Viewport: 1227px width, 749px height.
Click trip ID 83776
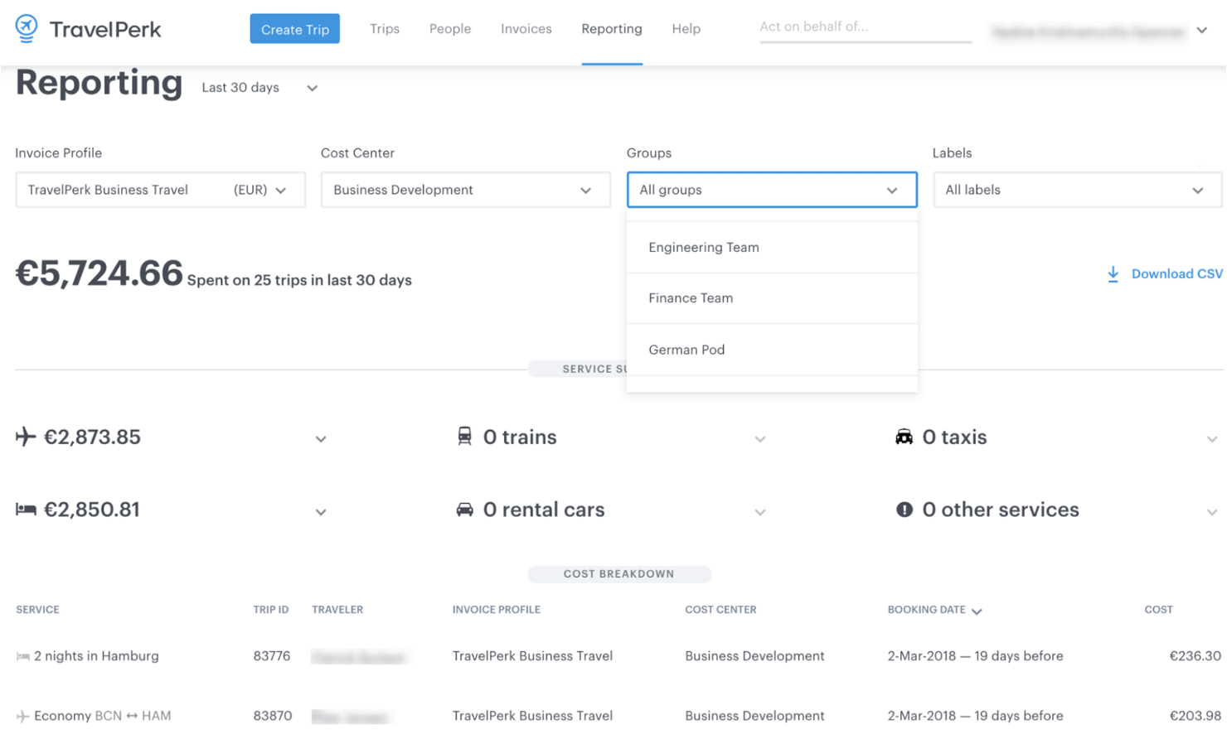tap(272, 656)
